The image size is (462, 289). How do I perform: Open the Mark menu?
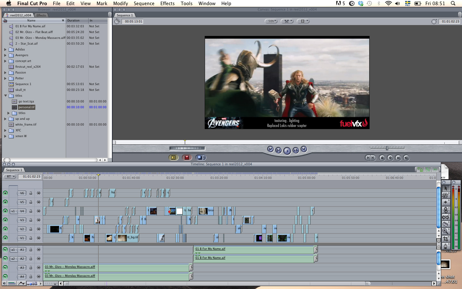[102, 3]
